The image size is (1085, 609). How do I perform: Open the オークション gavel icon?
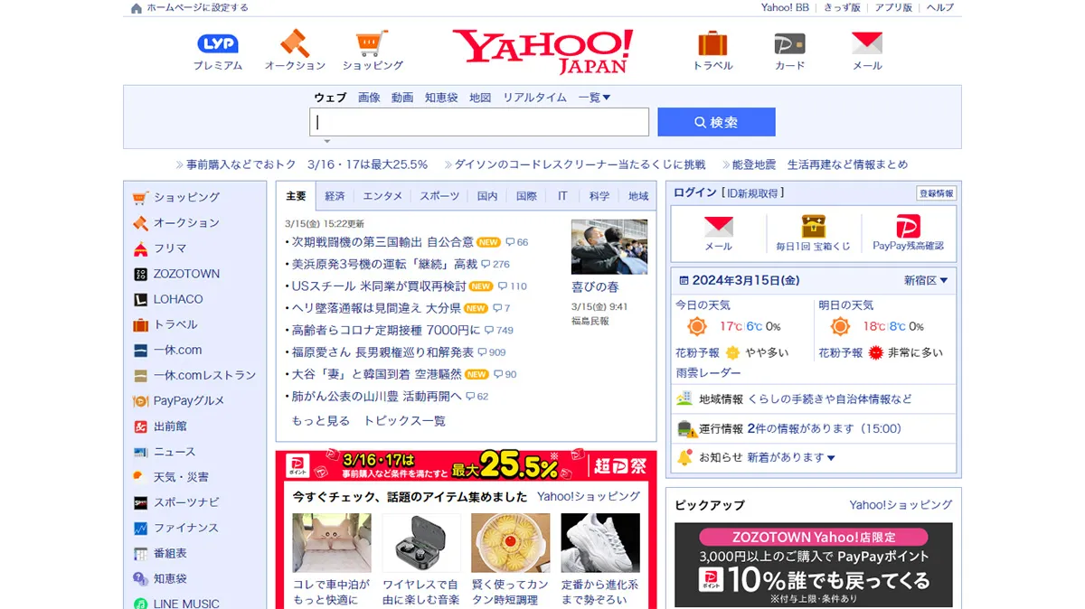pyautogui.click(x=295, y=45)
